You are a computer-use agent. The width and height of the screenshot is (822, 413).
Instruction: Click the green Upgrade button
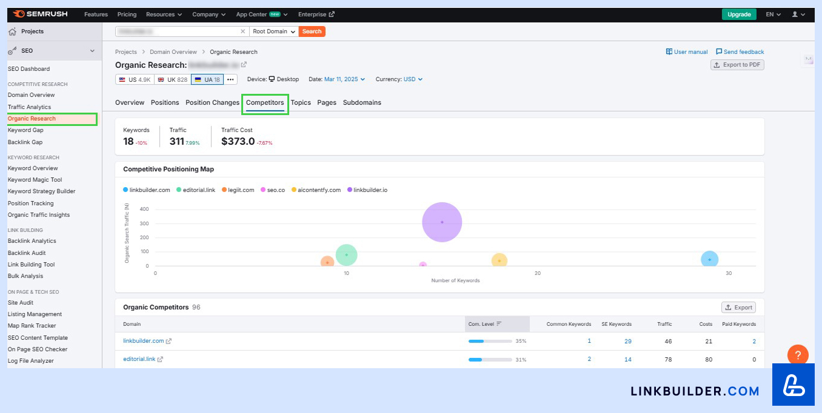tap(739, 14)
